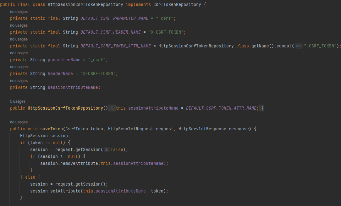Click the null keyword in the token comparison
Viewport: 341px width, 206px height.
click(58, 143)
